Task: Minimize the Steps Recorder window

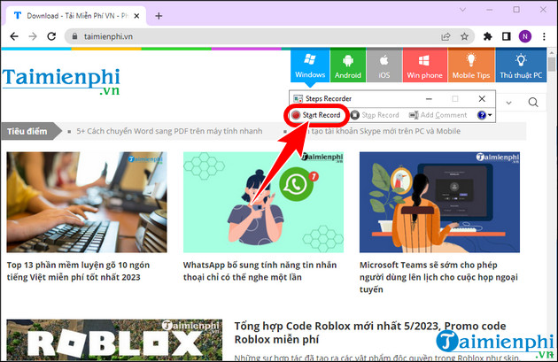Action: [x=429, y=99]
